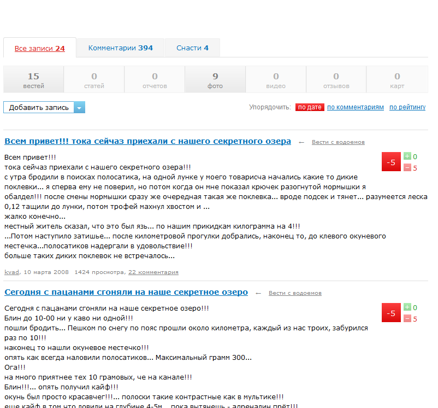Filter by 0 статей

coord(94,80)
